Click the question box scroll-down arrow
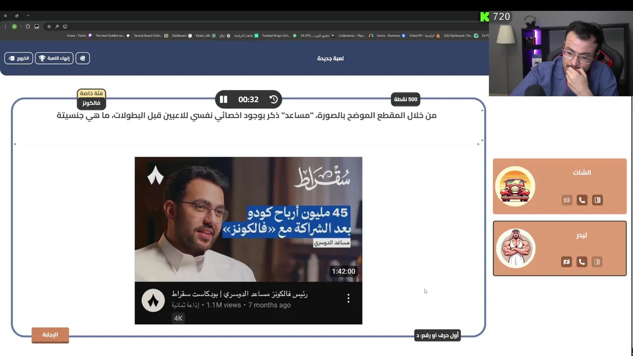The width and height of the screenshot is (633, 356). 482,140
